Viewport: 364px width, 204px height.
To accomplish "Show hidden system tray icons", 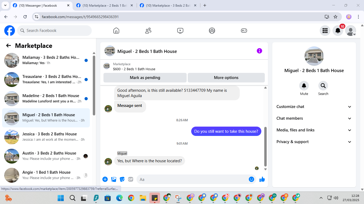I will [321, 198].
